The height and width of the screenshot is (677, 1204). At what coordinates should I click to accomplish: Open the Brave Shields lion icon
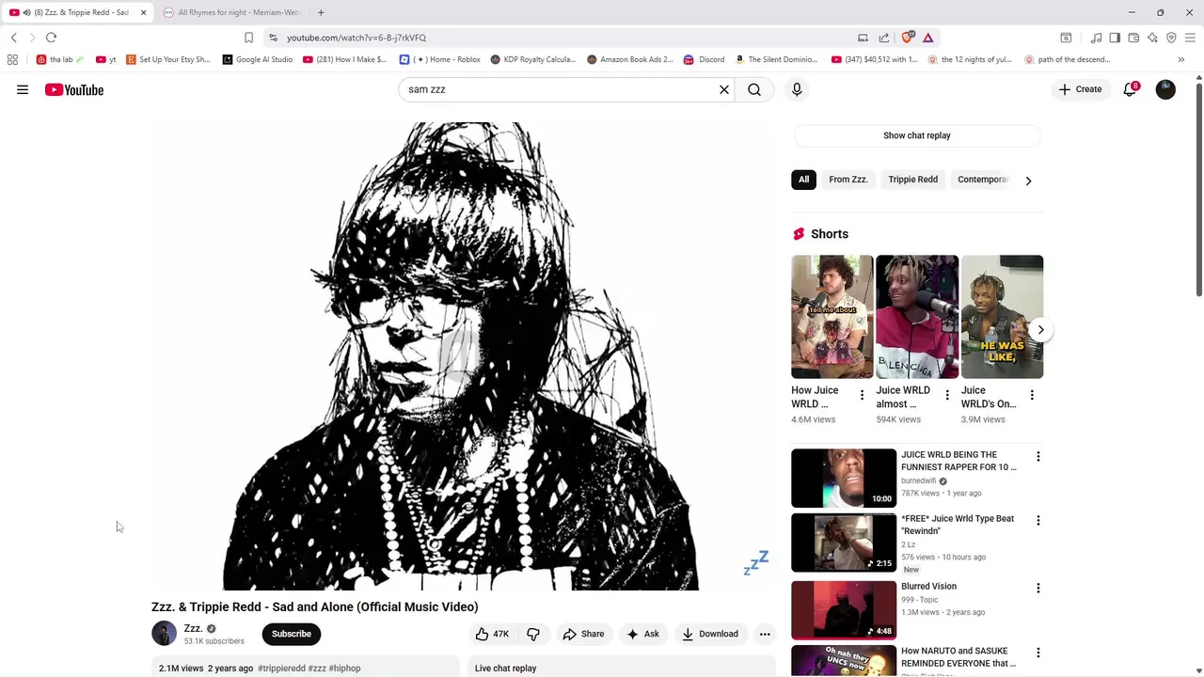pos(907,38)
